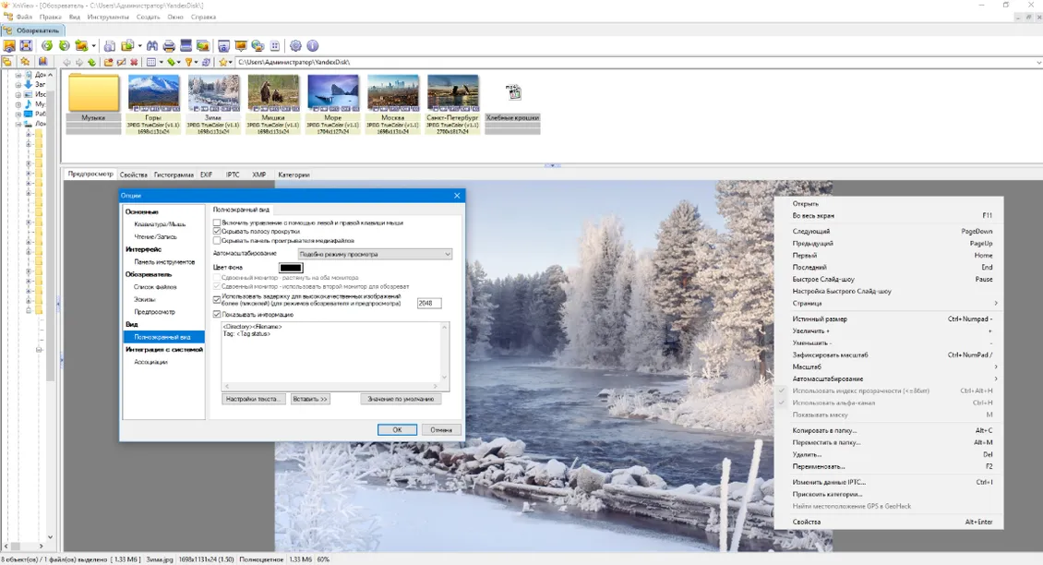Click the green refresh icon in toolbar
1043x565 pixels.
[x=46, y=45]
